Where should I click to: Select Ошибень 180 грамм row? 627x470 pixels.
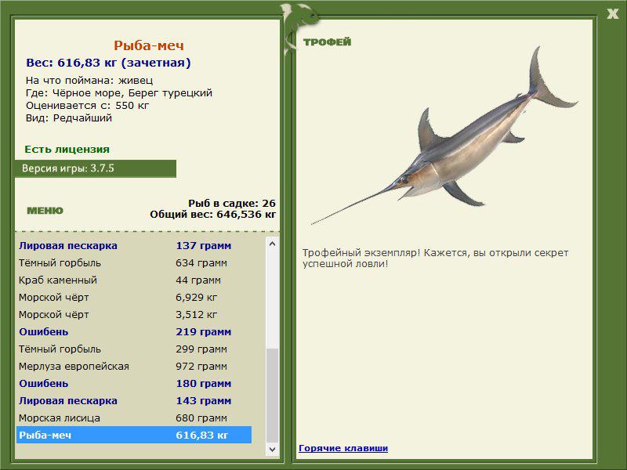[134, 383]
